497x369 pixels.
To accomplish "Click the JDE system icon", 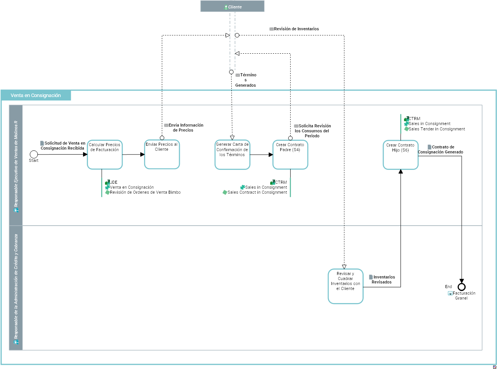I will [108, 182].
